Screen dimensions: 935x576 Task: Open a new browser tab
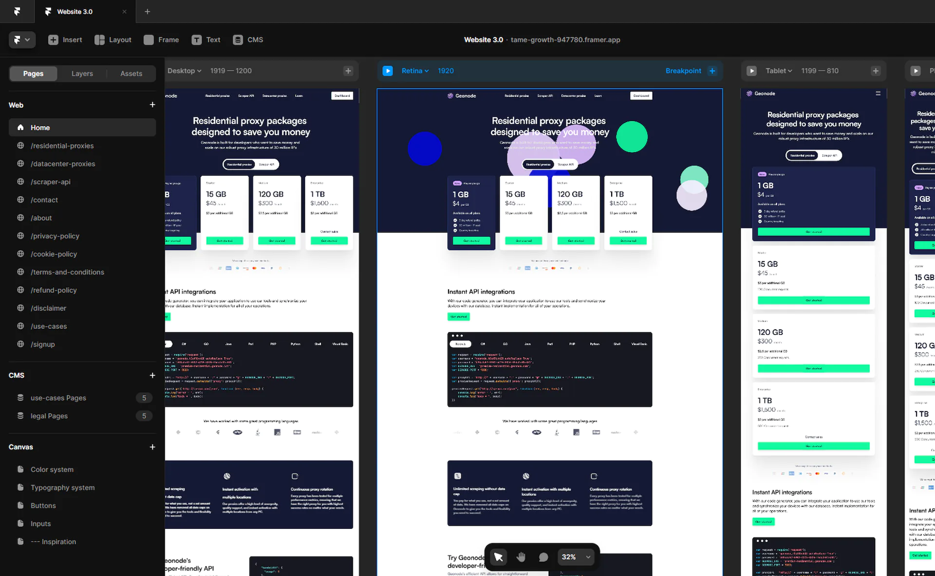pyautogui.click(x=147, y=12)
